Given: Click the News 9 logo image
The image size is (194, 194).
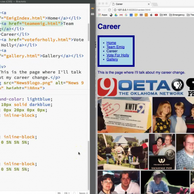Looking at the screenshot, I should (x=107, y=87).
